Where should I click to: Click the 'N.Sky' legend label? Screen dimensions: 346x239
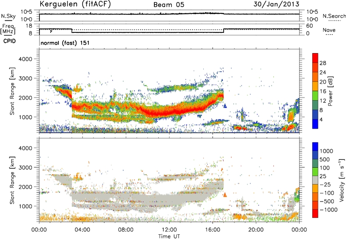[x=8, y=16]
